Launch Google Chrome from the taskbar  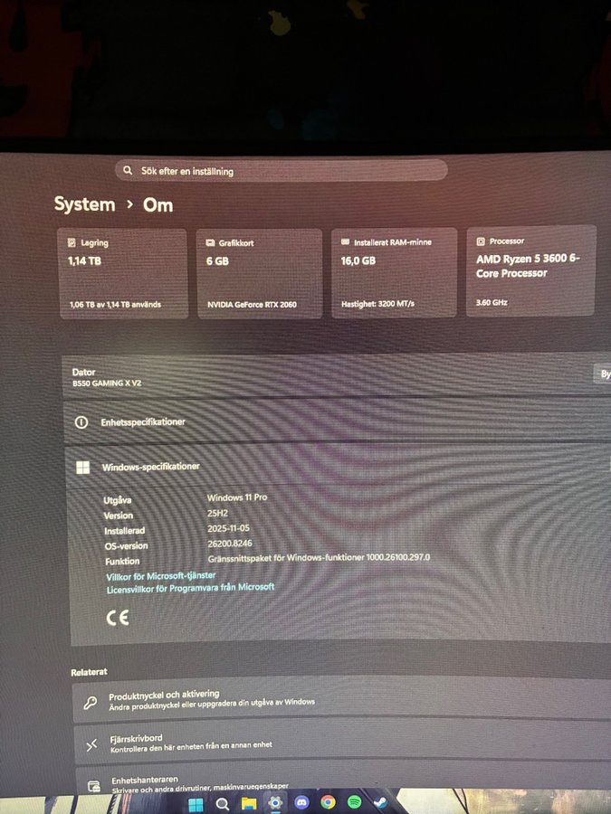328,802
